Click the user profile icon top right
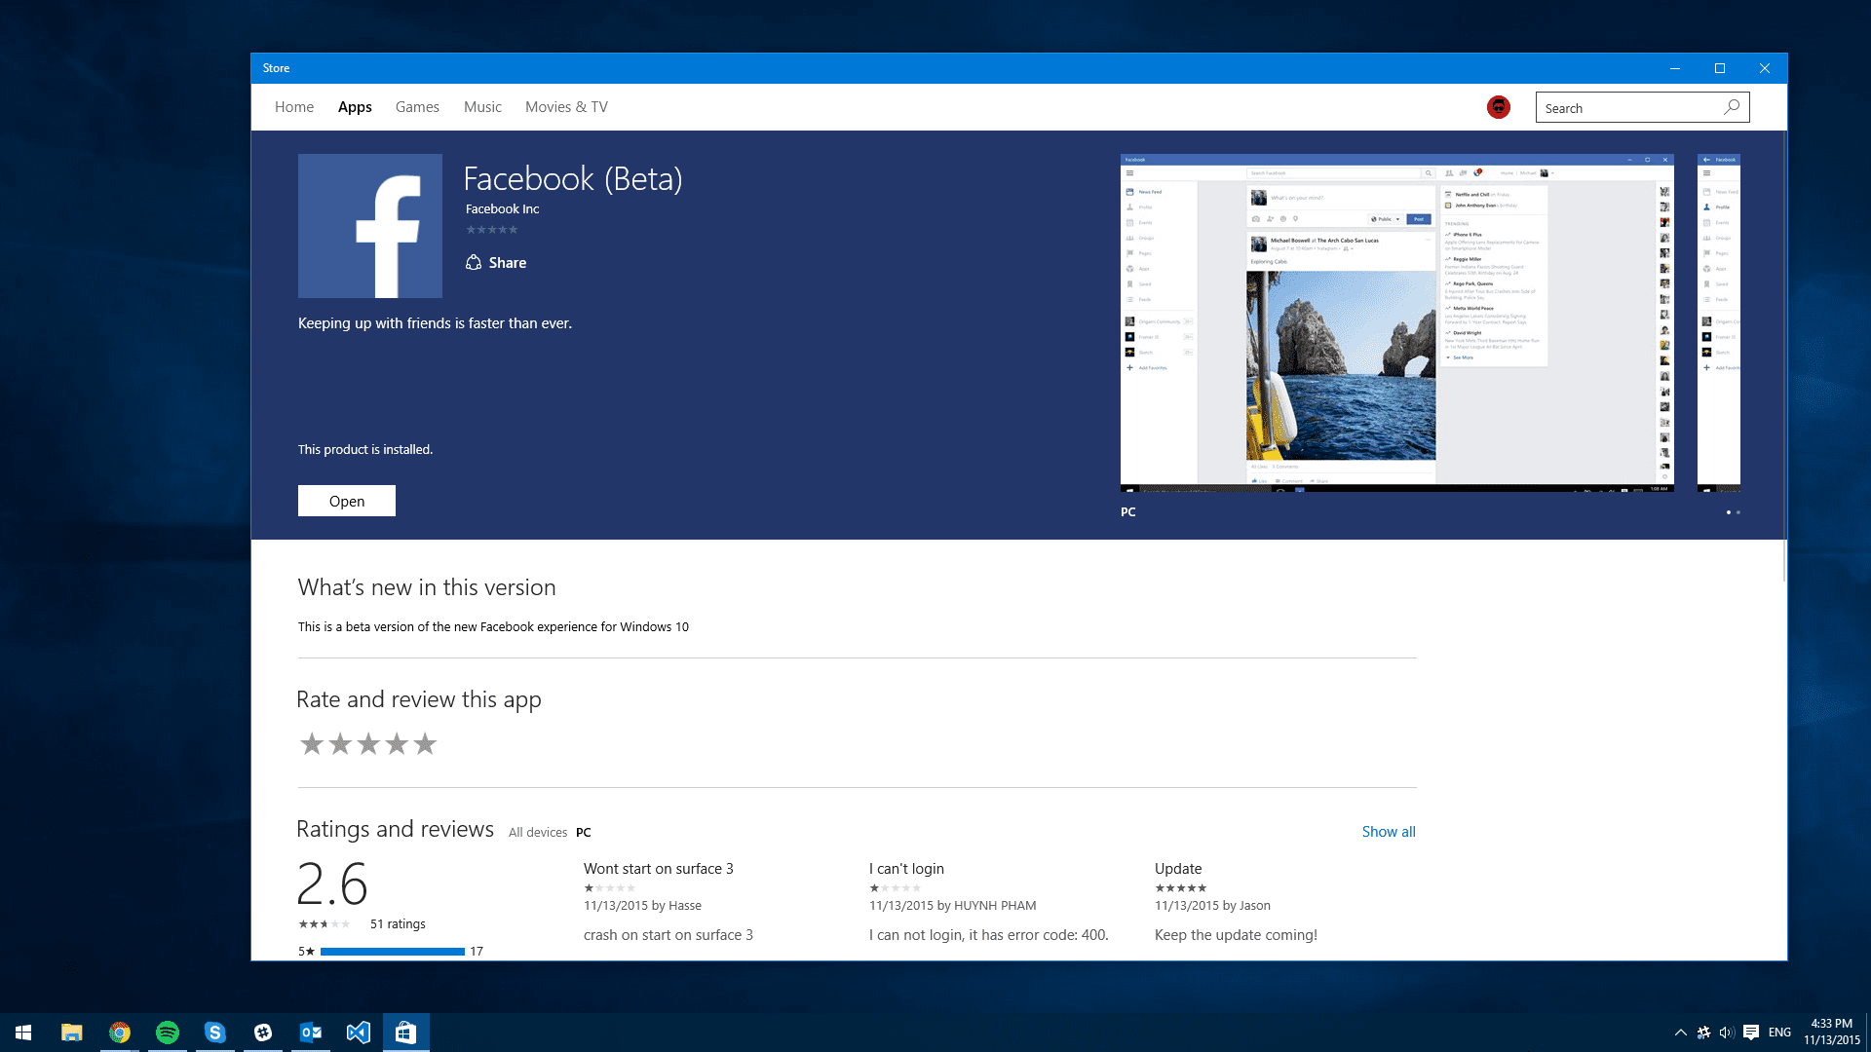This screenshot has width=1871, height=1052. (x=1499, y=106)
